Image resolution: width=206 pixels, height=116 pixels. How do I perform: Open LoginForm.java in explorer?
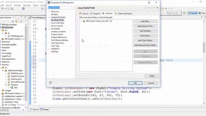[x=17, y=76]
